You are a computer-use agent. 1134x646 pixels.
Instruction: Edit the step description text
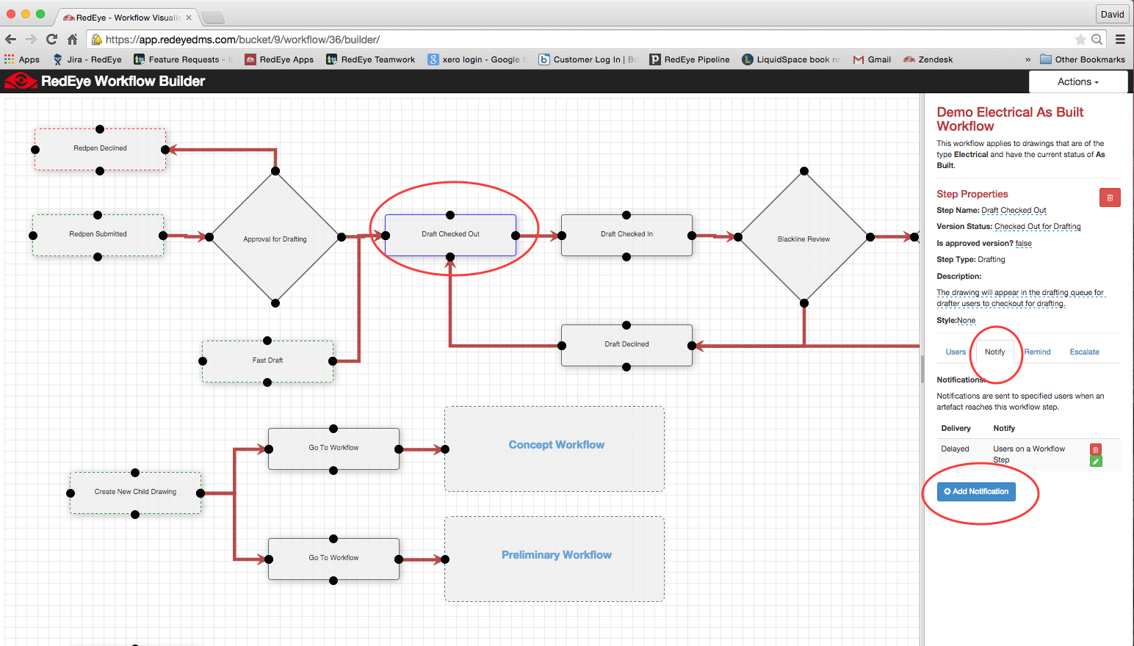(x=1020, y=298)
